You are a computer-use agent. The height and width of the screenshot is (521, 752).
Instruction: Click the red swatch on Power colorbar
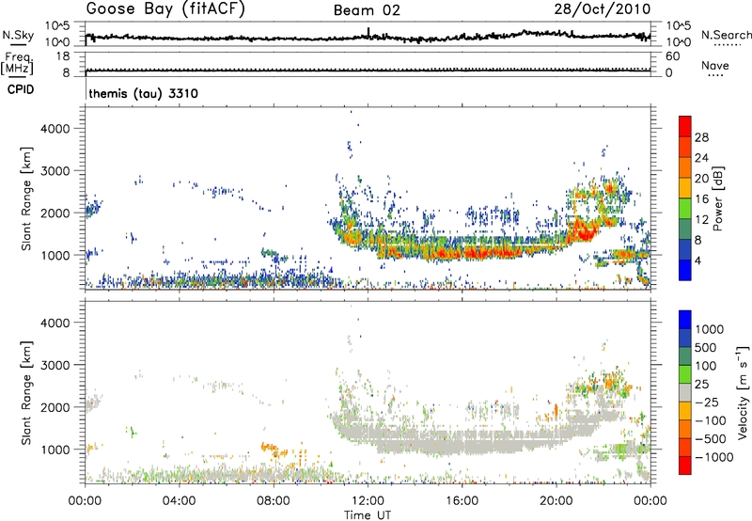click(685, 126)
